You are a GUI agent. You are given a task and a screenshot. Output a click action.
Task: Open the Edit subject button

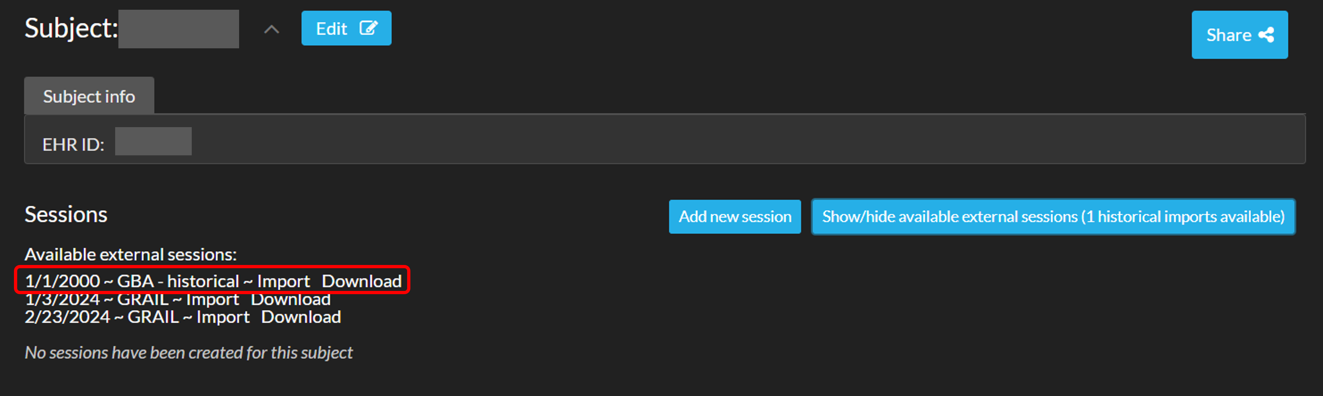[x=346, y=28]
